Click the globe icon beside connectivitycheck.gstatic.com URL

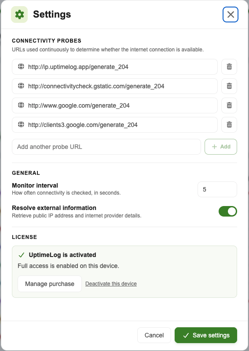[21, 86]
